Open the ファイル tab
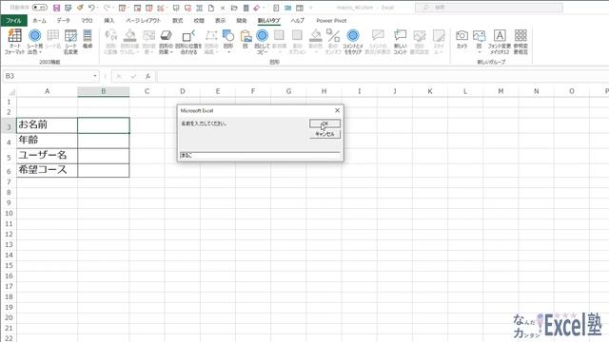The width and height of the screenshot is (609, 342). pos(13,21)
